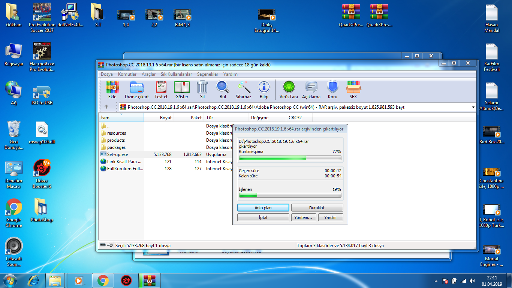
Task: Open Diriliş Ertuğrul video file
Action: [x=267, y=20]
